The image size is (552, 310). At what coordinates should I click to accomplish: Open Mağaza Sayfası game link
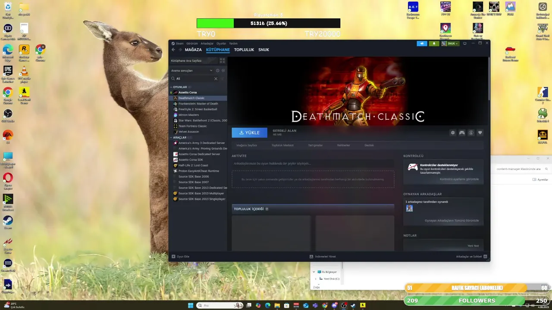247,145
